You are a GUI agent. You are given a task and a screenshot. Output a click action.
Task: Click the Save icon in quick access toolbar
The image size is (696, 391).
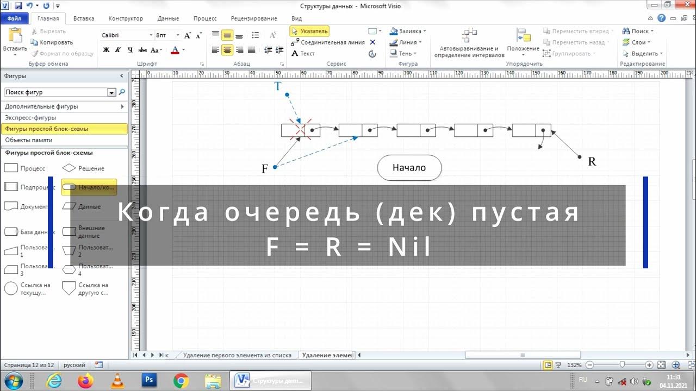[18, 5]
